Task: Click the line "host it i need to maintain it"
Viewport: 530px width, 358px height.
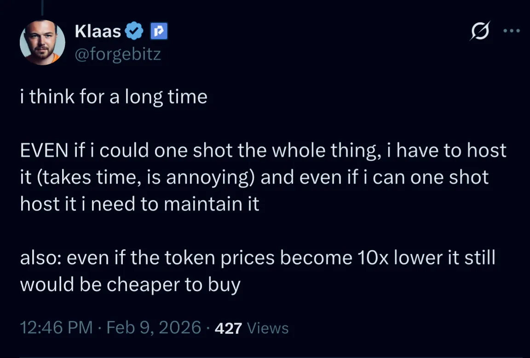Action: [x=140, y=204]
